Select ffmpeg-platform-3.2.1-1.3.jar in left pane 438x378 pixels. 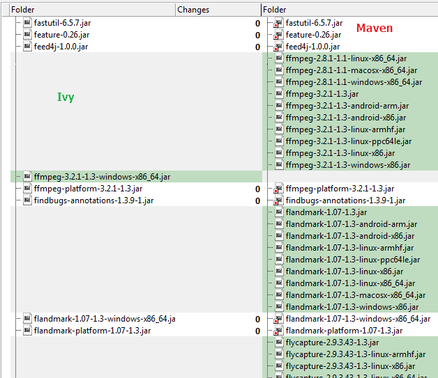(x=88, y=189)
